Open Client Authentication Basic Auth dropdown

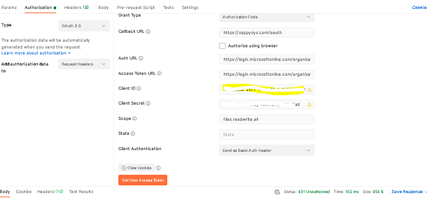(x=267, y=150)
